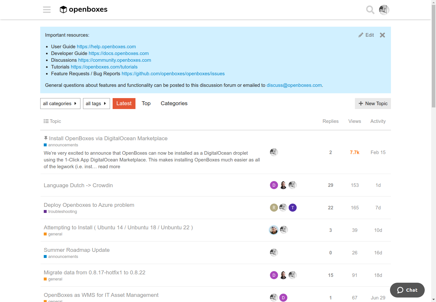Click the T avatar on Azure problem topic
436x302 pixels.
point(292,208)
